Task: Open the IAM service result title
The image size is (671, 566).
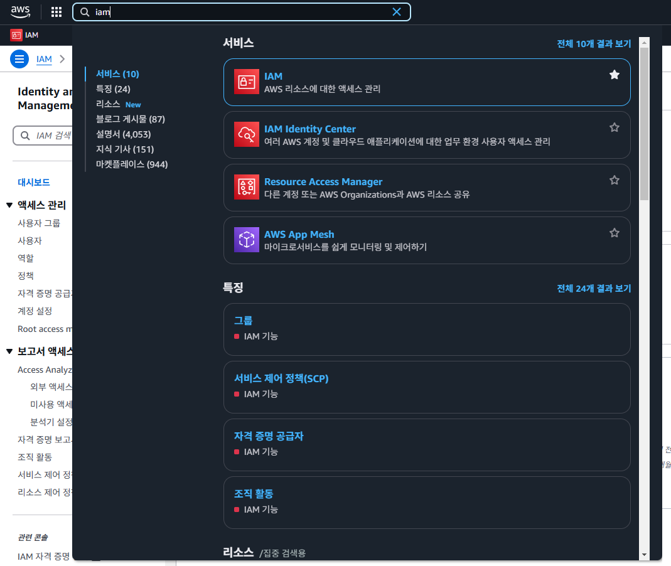Action: (273, 76)
